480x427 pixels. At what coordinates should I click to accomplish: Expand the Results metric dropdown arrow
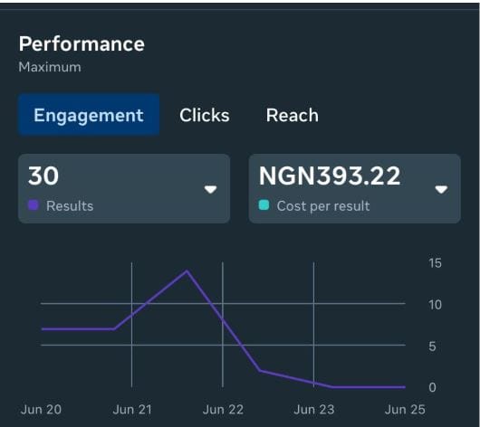(x=211, y=189)
